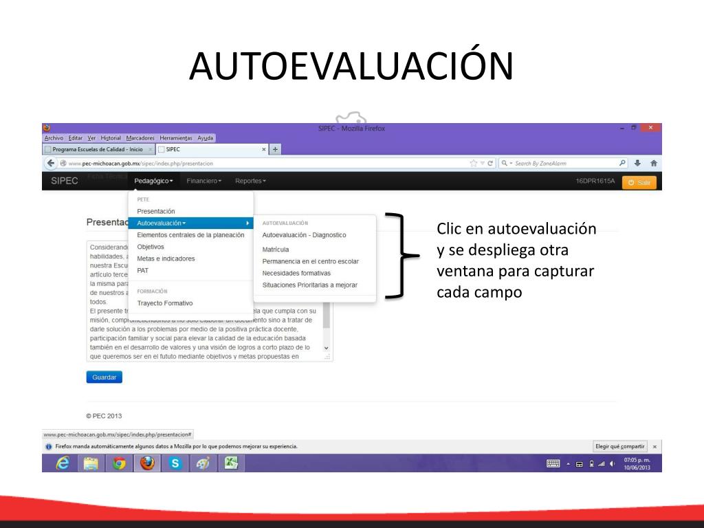Close the SIPEC browser tab
Viewport: 704px width, 528px height.
coord(264,149)
